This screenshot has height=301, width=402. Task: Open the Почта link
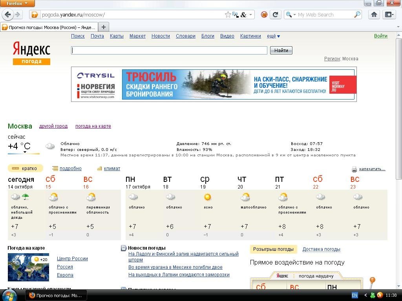[97, 36]
